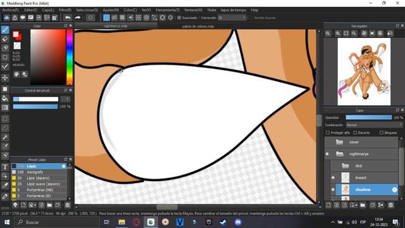Enable Bordes Suaves checkbox
This screenshot has width=405, height=228.
[x=251, y=18]
